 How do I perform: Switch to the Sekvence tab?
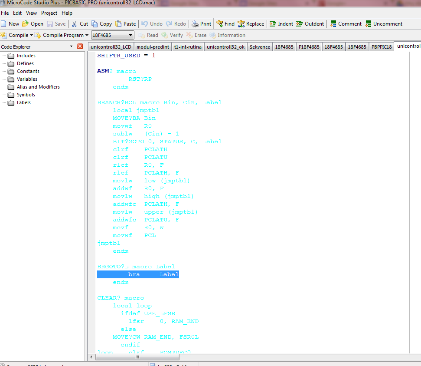pos(260,47)
